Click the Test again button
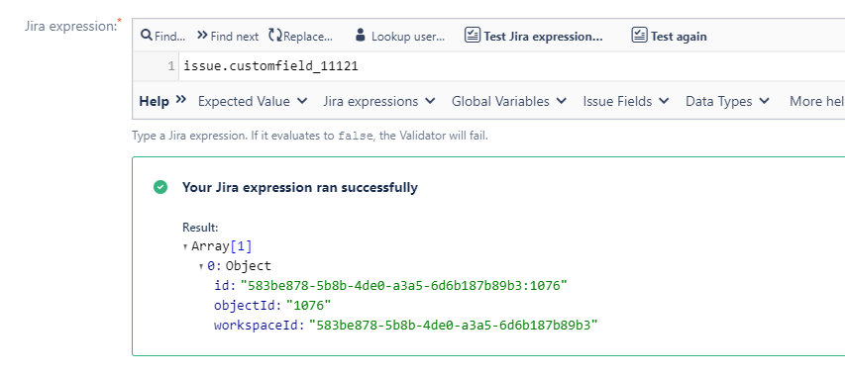The height and width of the screenshot is (378, 845). pos(670,36)
